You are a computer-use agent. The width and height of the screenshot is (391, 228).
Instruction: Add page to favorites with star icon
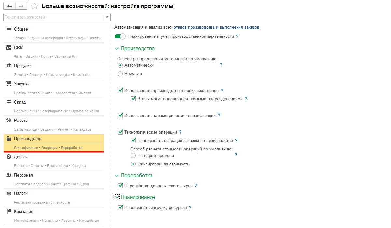click(x=35, y=6)
